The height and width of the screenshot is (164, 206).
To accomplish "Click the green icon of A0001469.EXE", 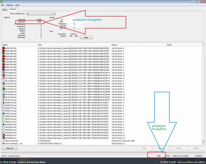I will tap(3, 54).
